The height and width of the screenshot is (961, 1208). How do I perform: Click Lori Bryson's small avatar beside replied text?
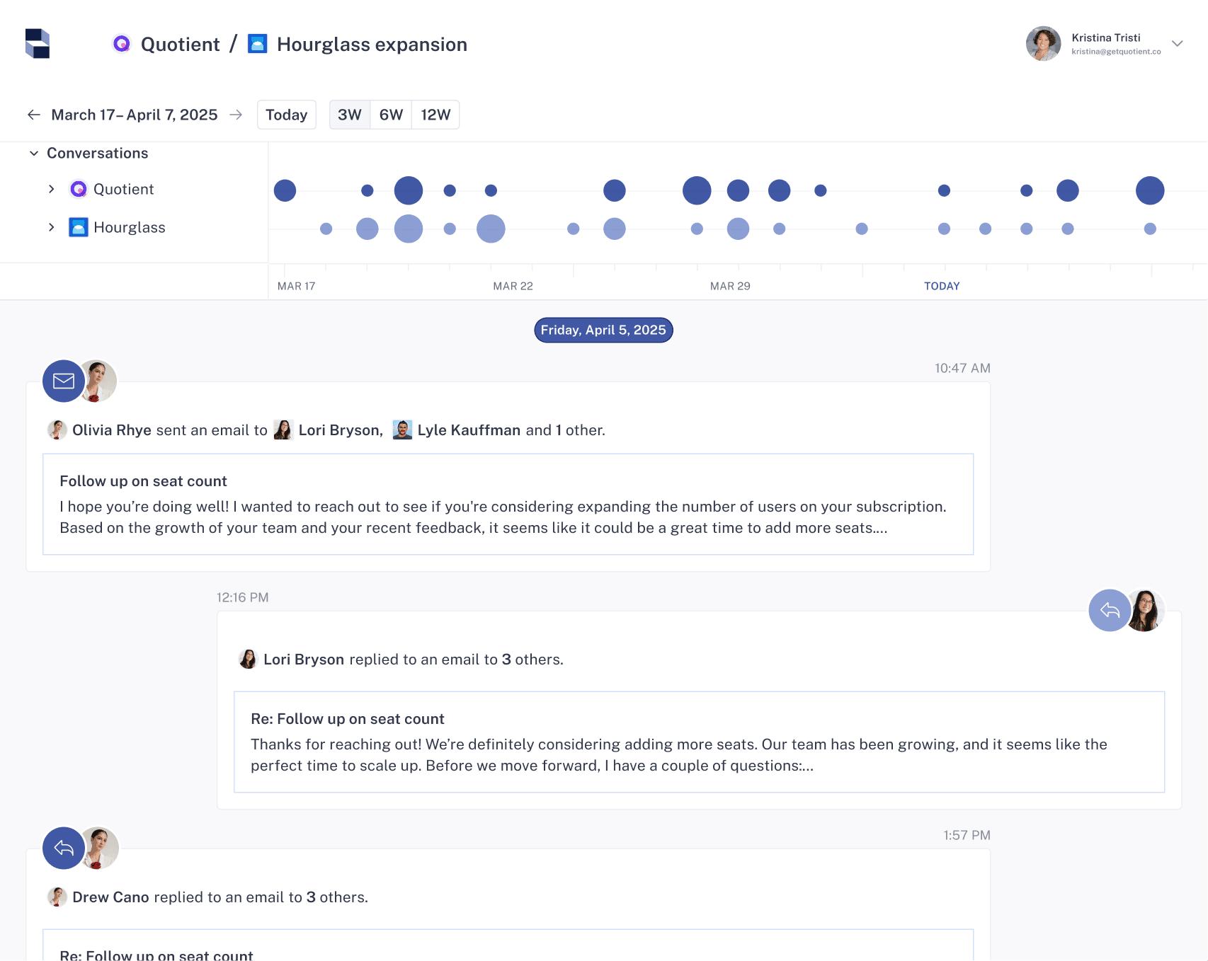[248, 659]
